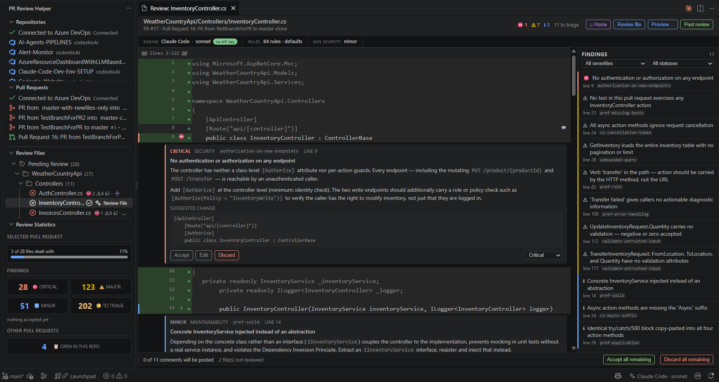719x382 pixels.
Task: Collapse the Review Files section
Action: 12,153
